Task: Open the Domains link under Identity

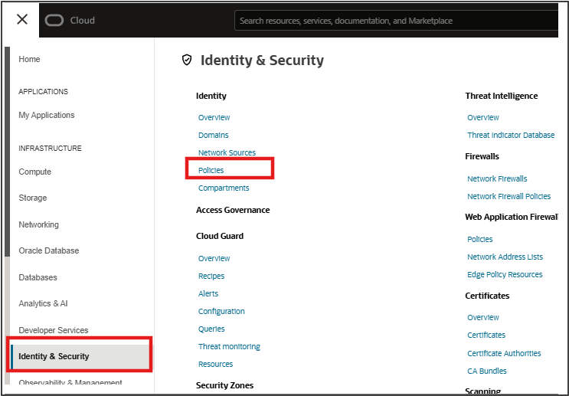Action: pyautogui.click(x=213, y=135)
